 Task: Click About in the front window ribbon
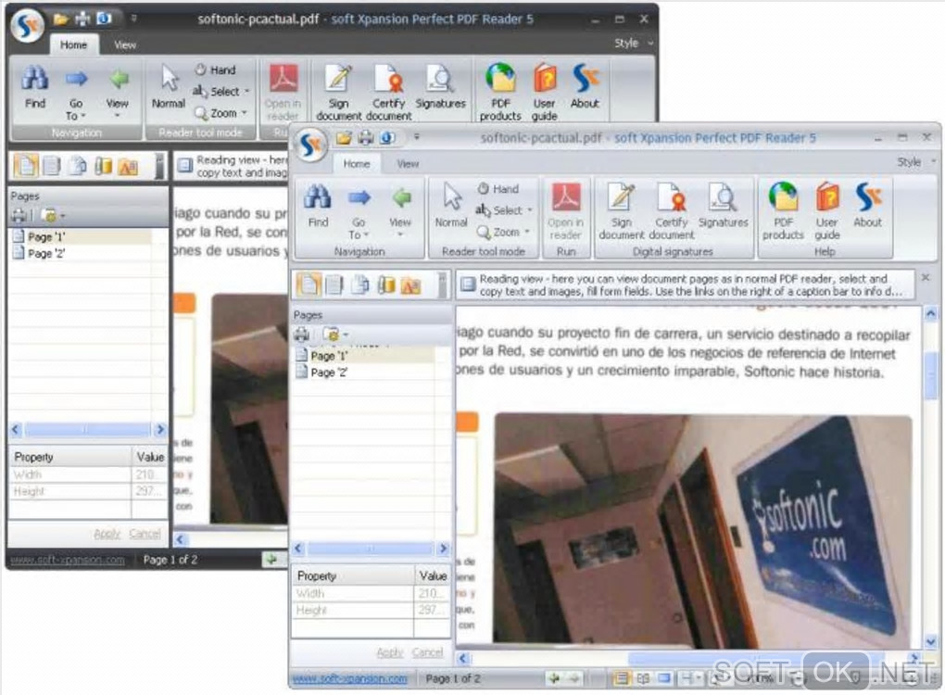[x=867, y=207]
